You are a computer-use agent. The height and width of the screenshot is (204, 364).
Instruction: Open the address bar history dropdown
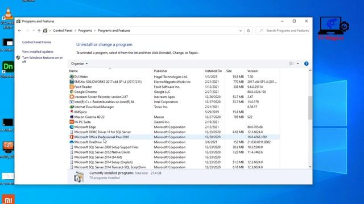[x=241, y=31]
